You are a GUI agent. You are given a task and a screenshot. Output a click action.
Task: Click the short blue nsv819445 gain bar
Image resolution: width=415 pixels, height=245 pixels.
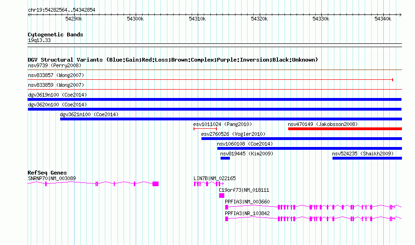(225, 158)
